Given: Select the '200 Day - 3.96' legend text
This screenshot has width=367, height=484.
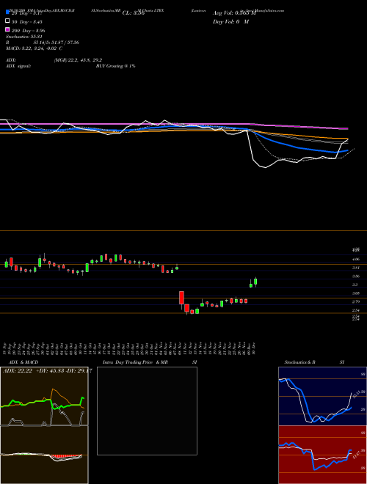Looking at the screenshot, I should 28,31.
